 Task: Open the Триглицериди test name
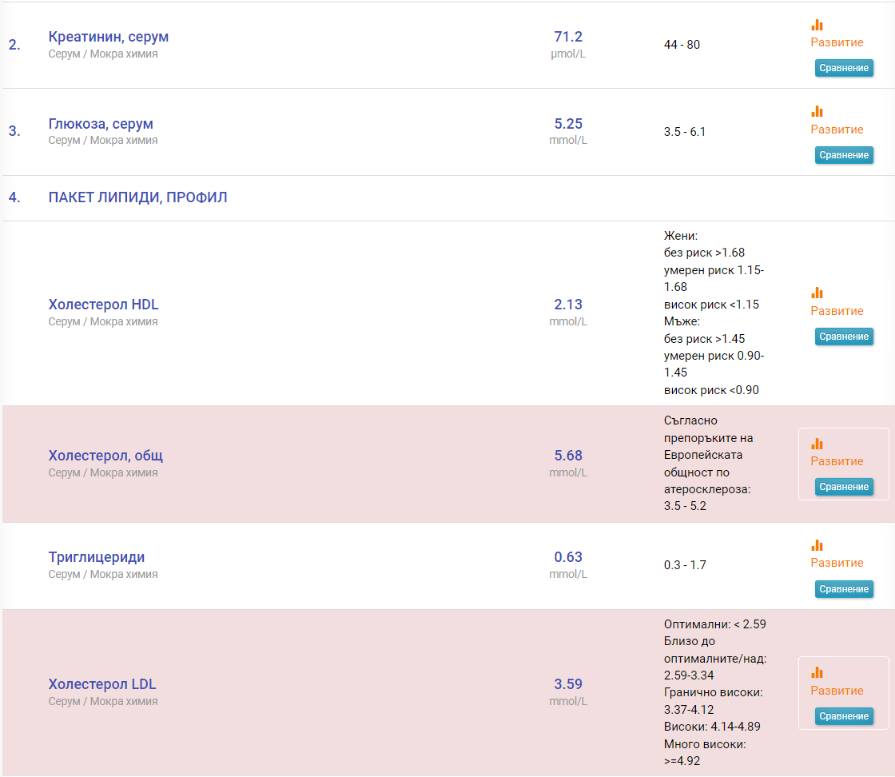[97, 557]
